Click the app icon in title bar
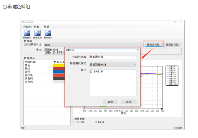The height and width of the screenshot is (138, 198). point(23,22)
